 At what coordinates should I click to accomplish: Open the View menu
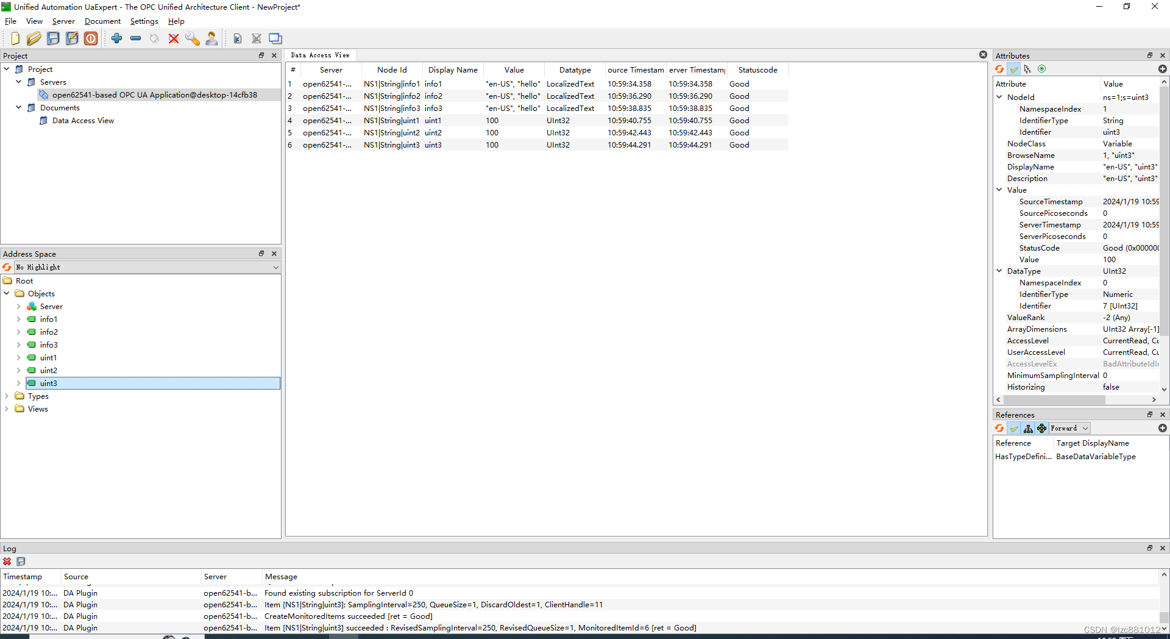coord(34,21)
